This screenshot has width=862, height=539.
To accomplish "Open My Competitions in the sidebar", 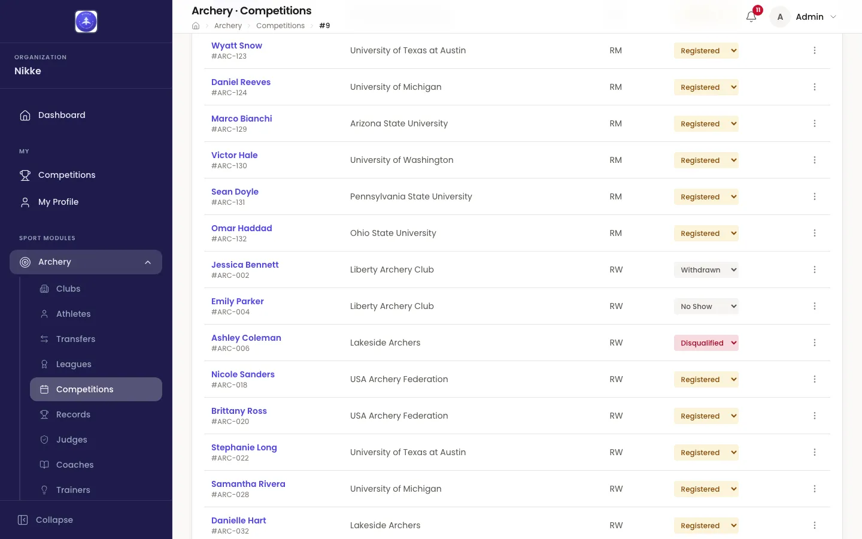I will (x=86, y=175).
